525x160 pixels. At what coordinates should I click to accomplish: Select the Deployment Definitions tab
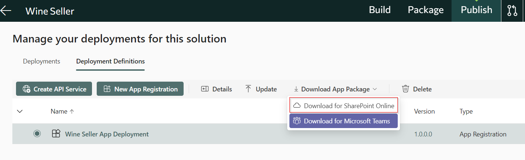pos(111,61)
